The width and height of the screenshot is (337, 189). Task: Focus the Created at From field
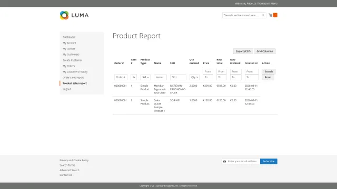pyautogui.click(x=252, y=71)
